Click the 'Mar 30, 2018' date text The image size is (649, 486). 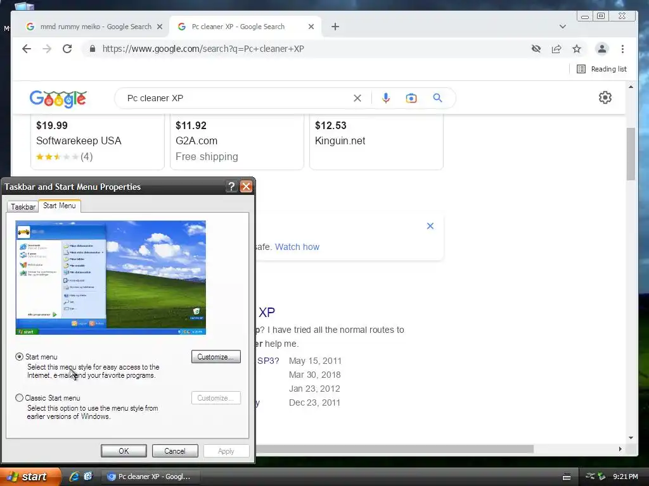(x=315, y=375)
